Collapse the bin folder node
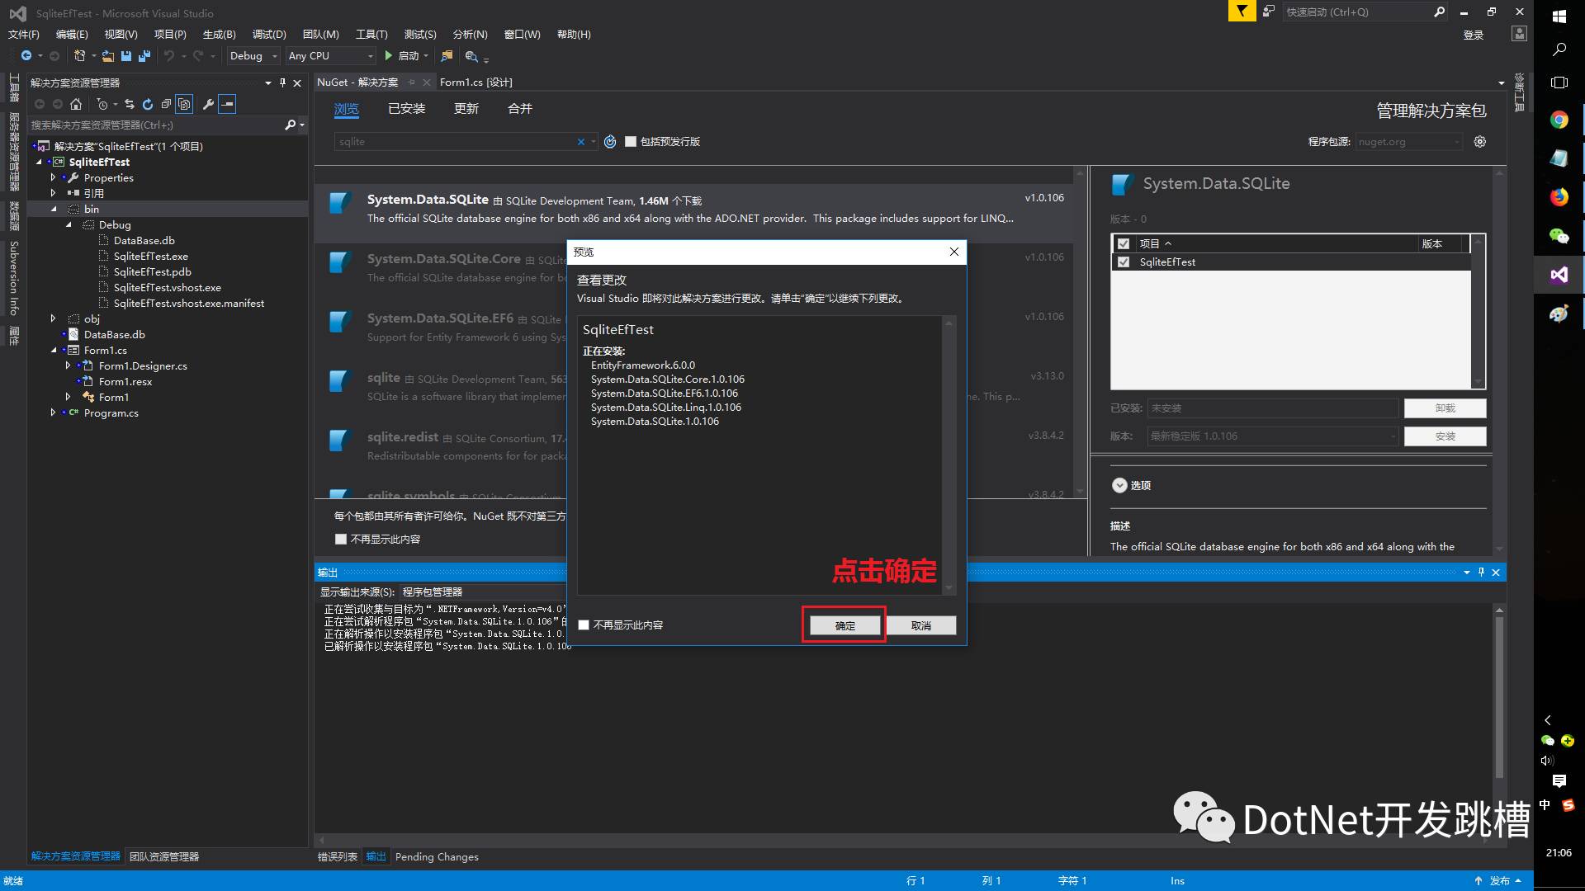1585x891 pixels. pos(54,210)
